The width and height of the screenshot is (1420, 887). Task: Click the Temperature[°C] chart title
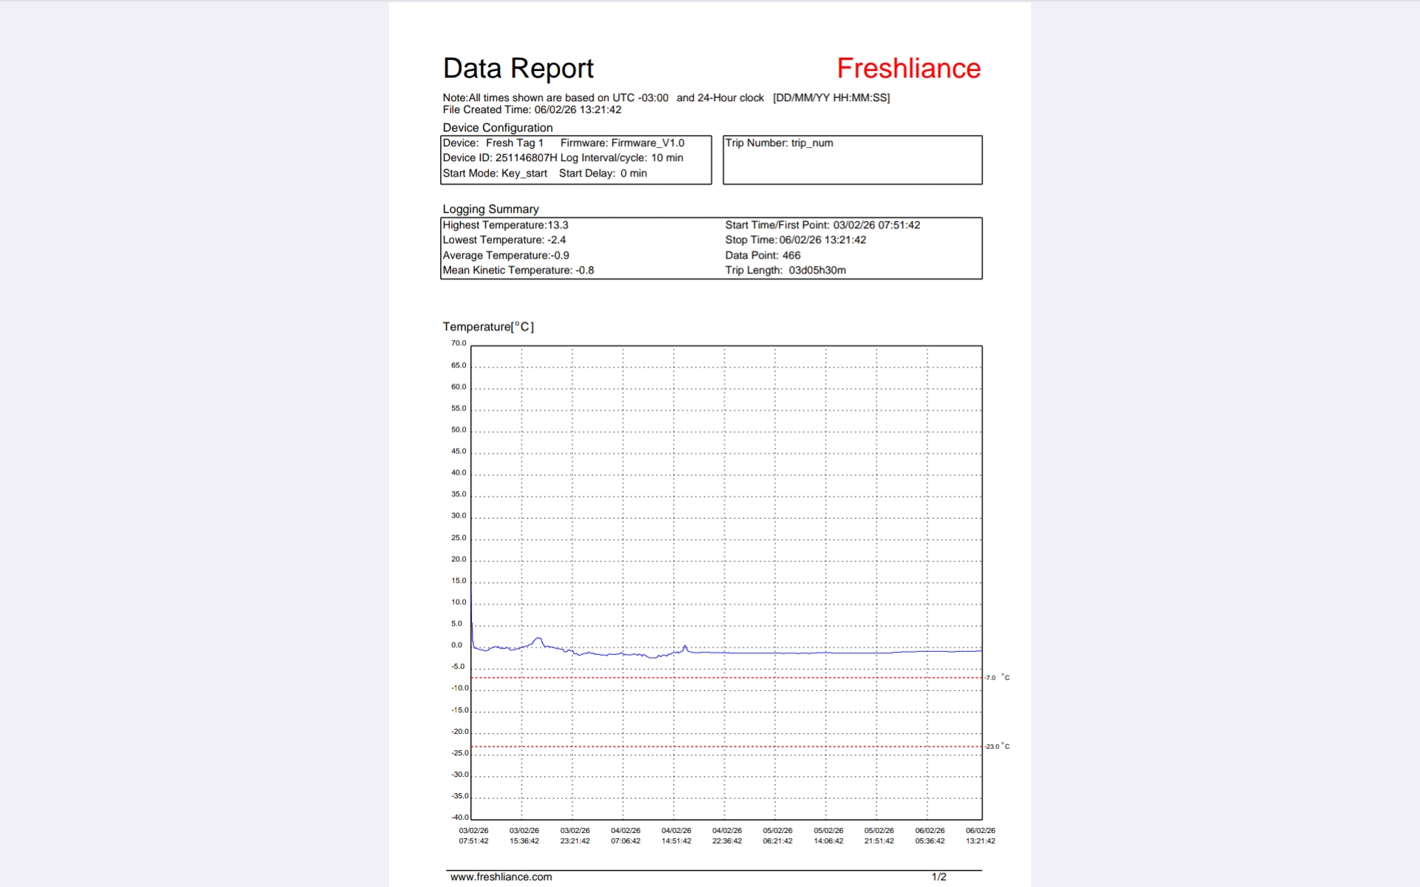point(488,327)
